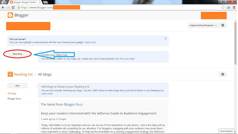Screen dimensions: 238x134
Task: Click the page vertical scrollbar thumb
Action: click(x=235, y=43)
